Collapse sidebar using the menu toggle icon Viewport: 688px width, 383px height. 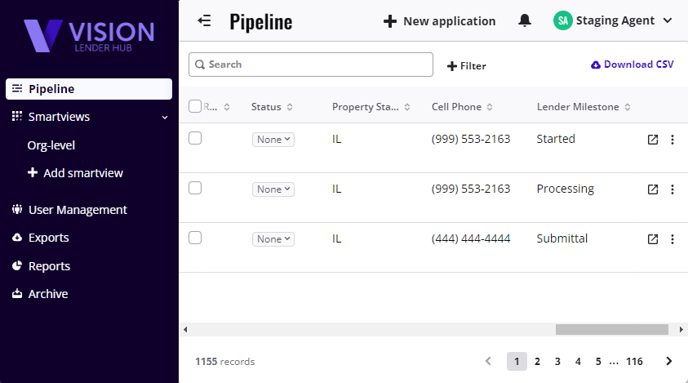point(204,21)
